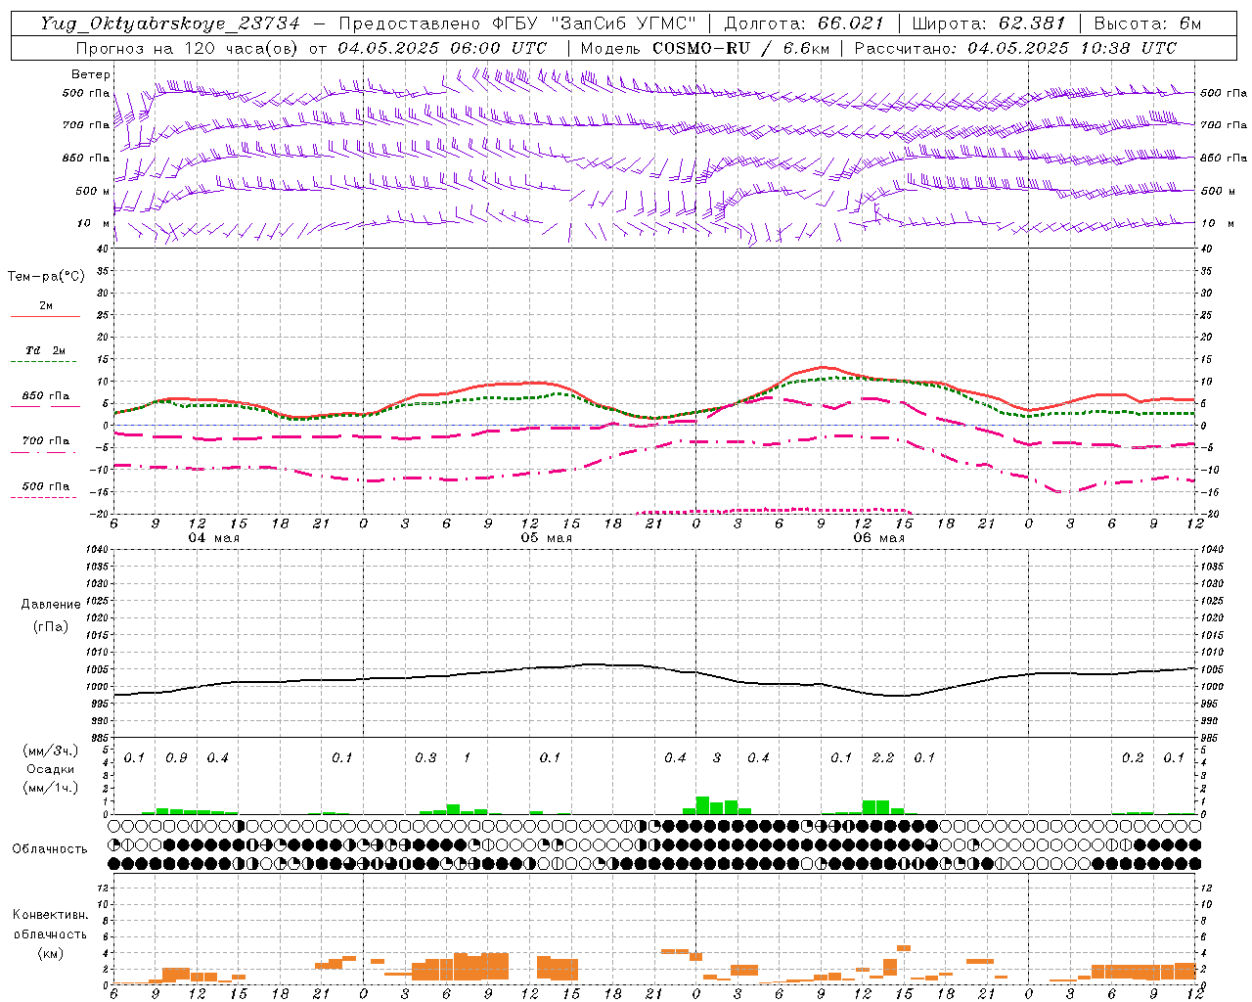Click the Ветер panel label

click(91, 74)
